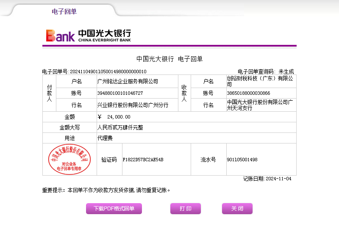Viewport: 339px width, 226px height.
Task: Click the 关闭 button
Action: pyautogui.click(x=237, y=209)
